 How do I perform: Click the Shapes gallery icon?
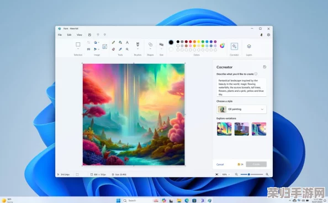[x=150, y=44]
